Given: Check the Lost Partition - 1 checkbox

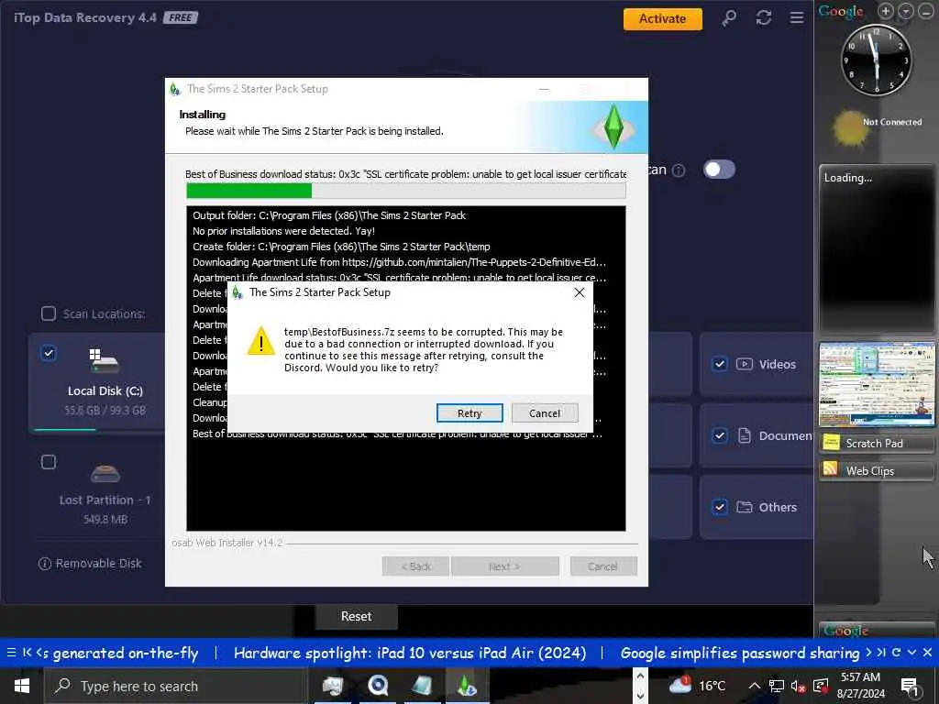Looking at the screenshot, I should (49, 462).
